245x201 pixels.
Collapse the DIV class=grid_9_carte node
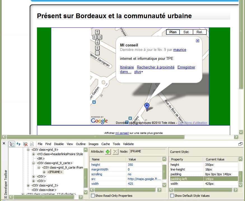[x=33, y=163]
